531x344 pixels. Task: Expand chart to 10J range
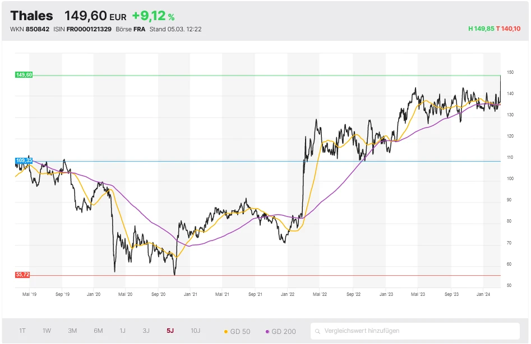[x=195, y=331]
